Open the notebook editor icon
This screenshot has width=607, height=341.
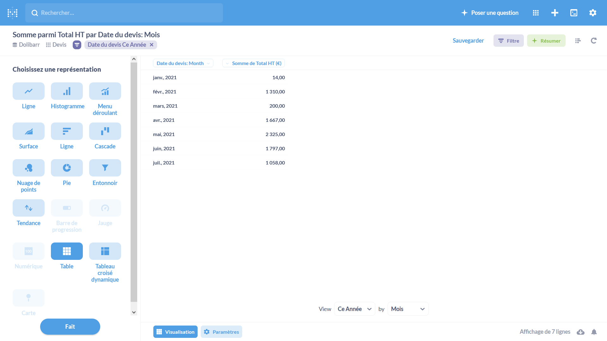[578, 40]
